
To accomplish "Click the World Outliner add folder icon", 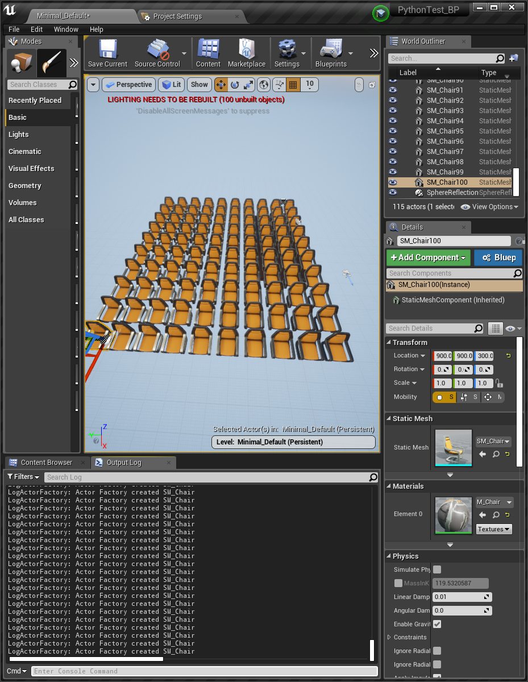I will point(513,58).
